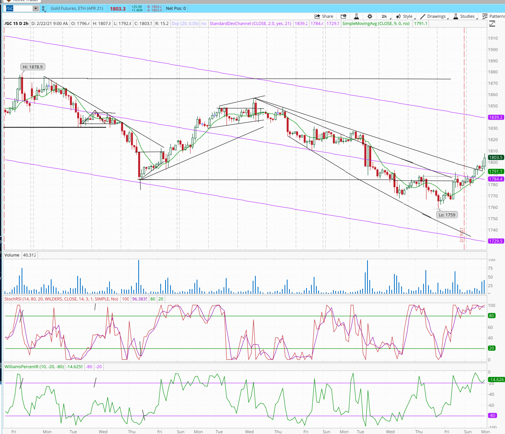Open the Style menu
505x434 pixels.
[x=405, y=16]
